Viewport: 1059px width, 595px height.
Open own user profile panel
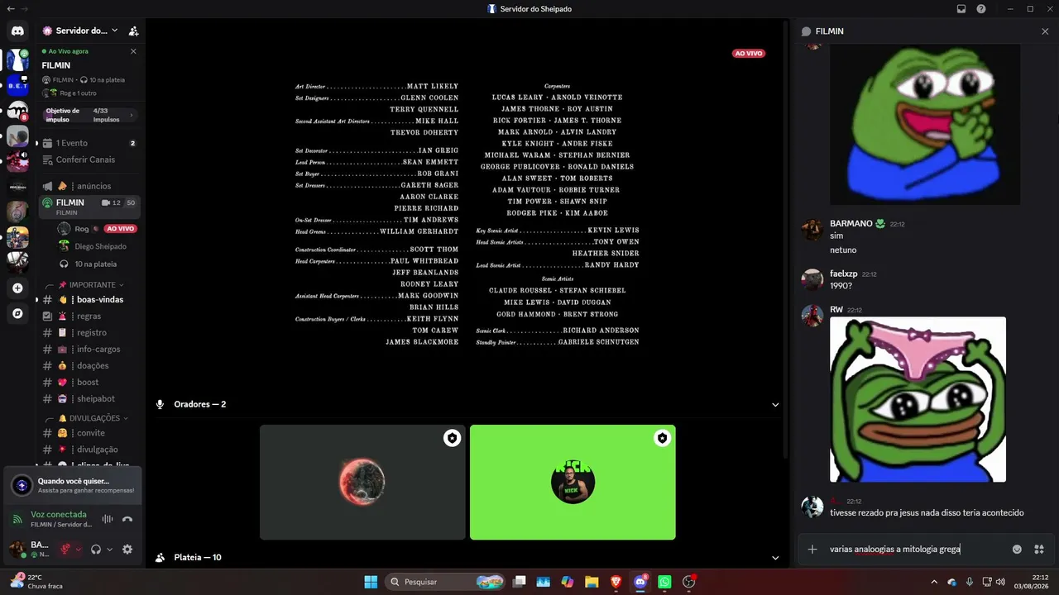(31, 549)
